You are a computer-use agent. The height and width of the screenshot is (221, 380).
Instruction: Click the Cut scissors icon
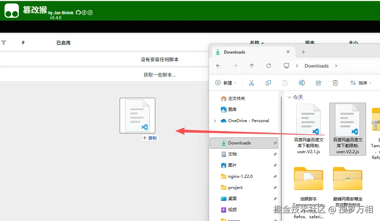tap(252, 83)
